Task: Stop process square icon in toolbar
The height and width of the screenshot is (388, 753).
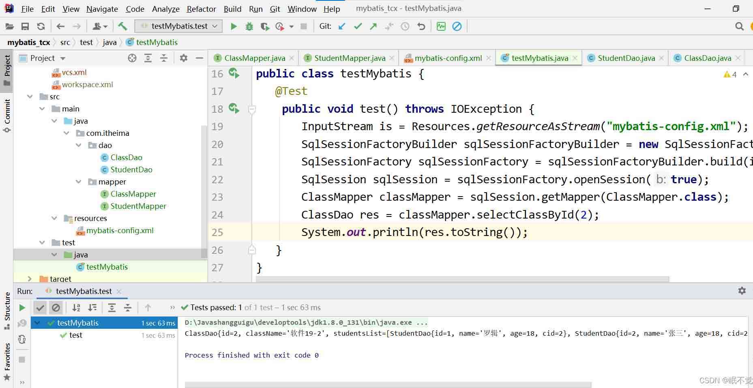Action: coord(303,26)
